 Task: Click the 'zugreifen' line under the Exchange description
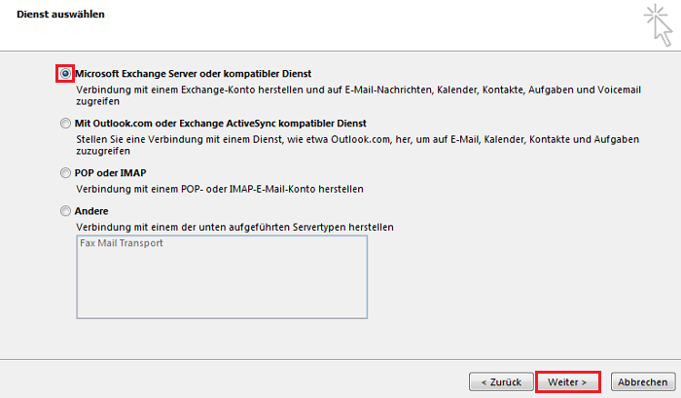(97, 101)
